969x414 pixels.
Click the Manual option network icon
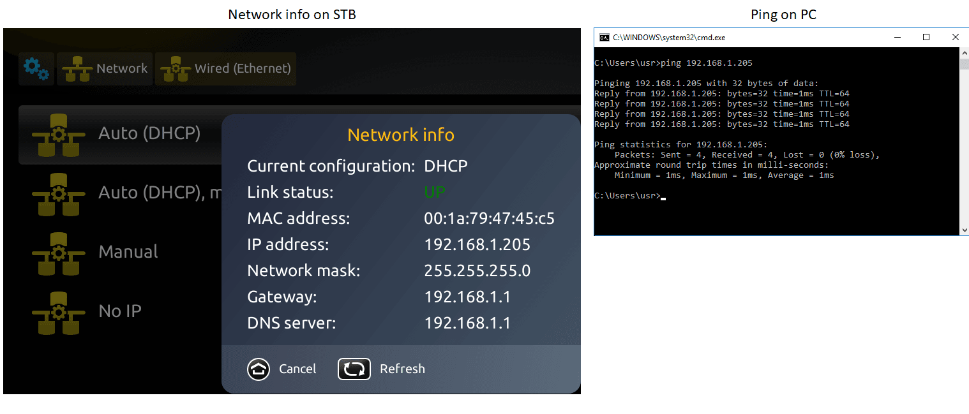point(58,253)
